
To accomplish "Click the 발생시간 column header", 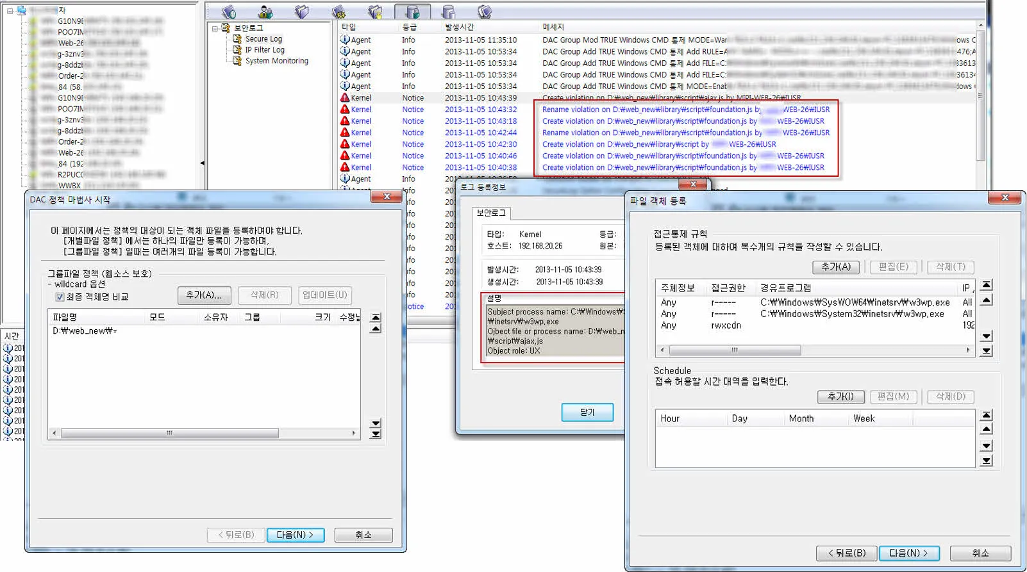I will coord(460,27).
